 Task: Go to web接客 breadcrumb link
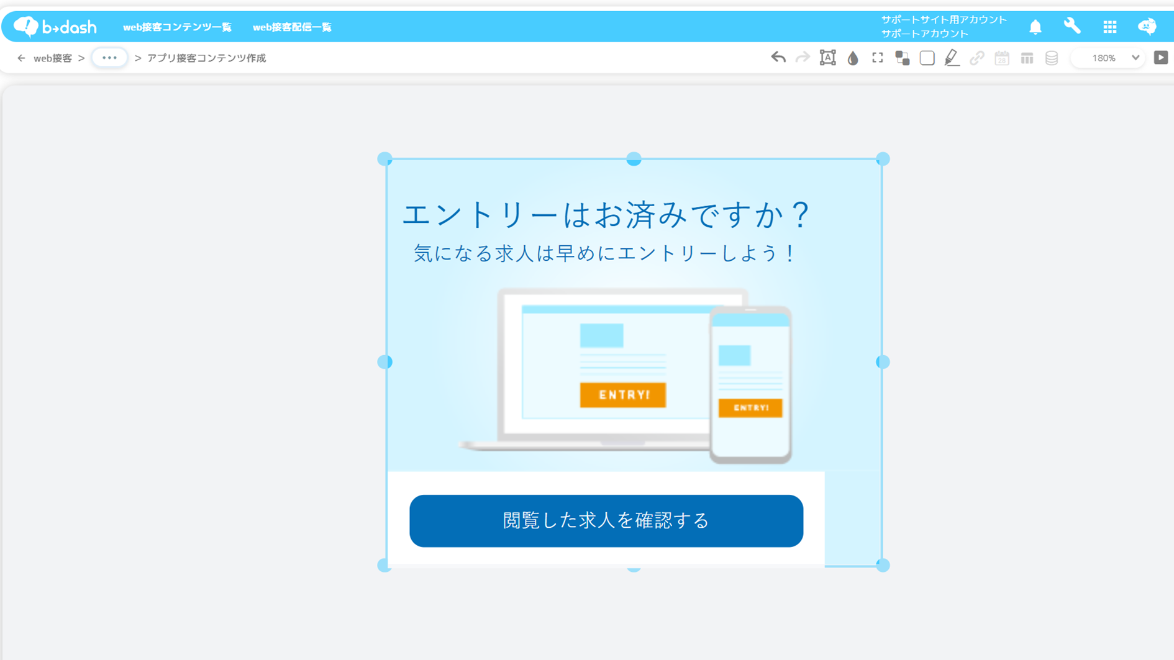(53, 58)
